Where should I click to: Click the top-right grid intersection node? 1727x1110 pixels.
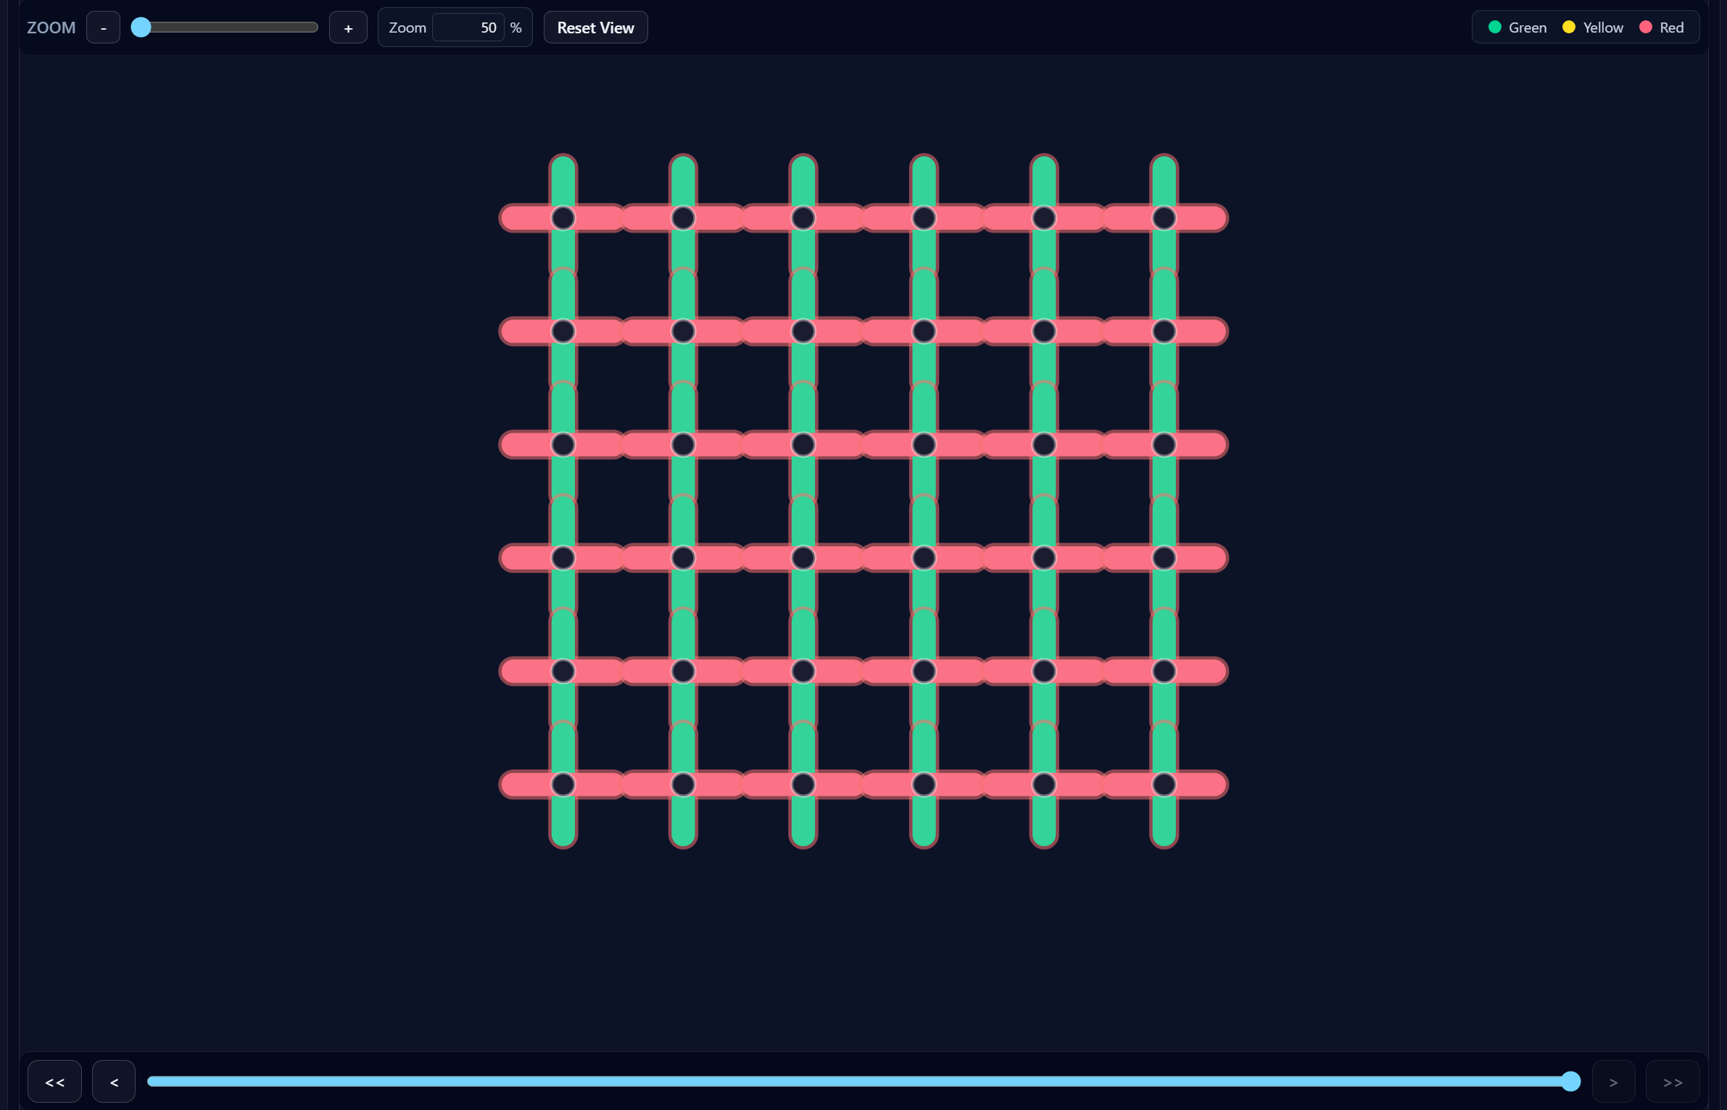tap(1164, 218)
